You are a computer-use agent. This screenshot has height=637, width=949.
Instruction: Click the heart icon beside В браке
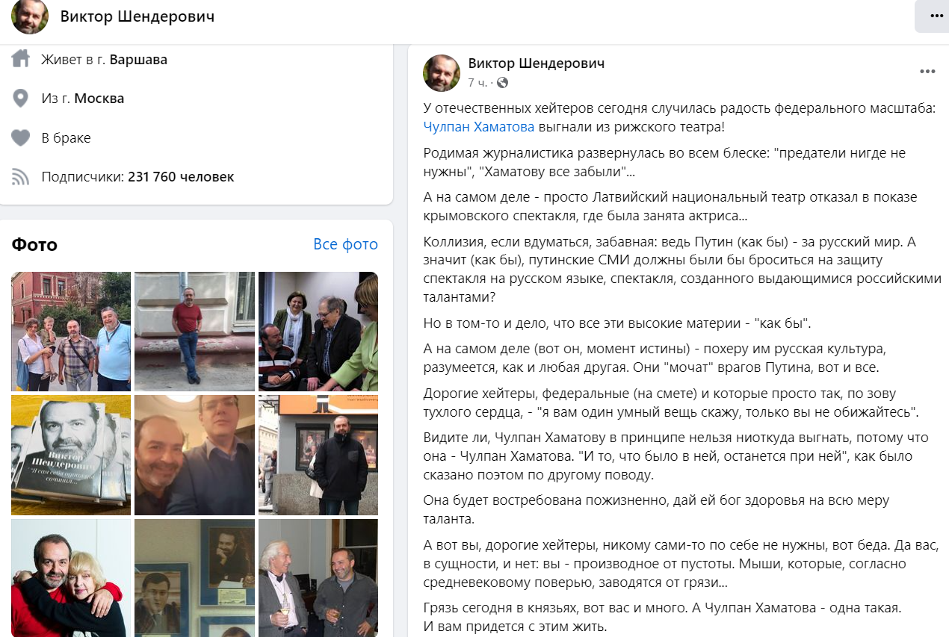click(21, 138)
